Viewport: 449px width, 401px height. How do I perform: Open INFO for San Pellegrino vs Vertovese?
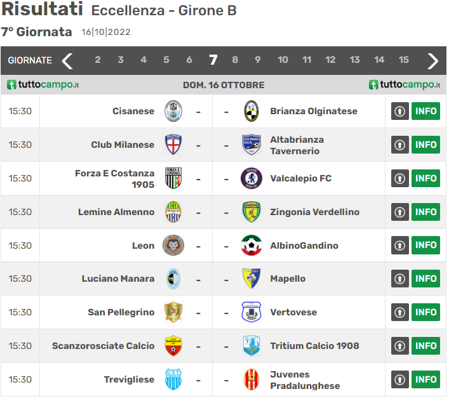pyautogui.click(x=426, y=312)
